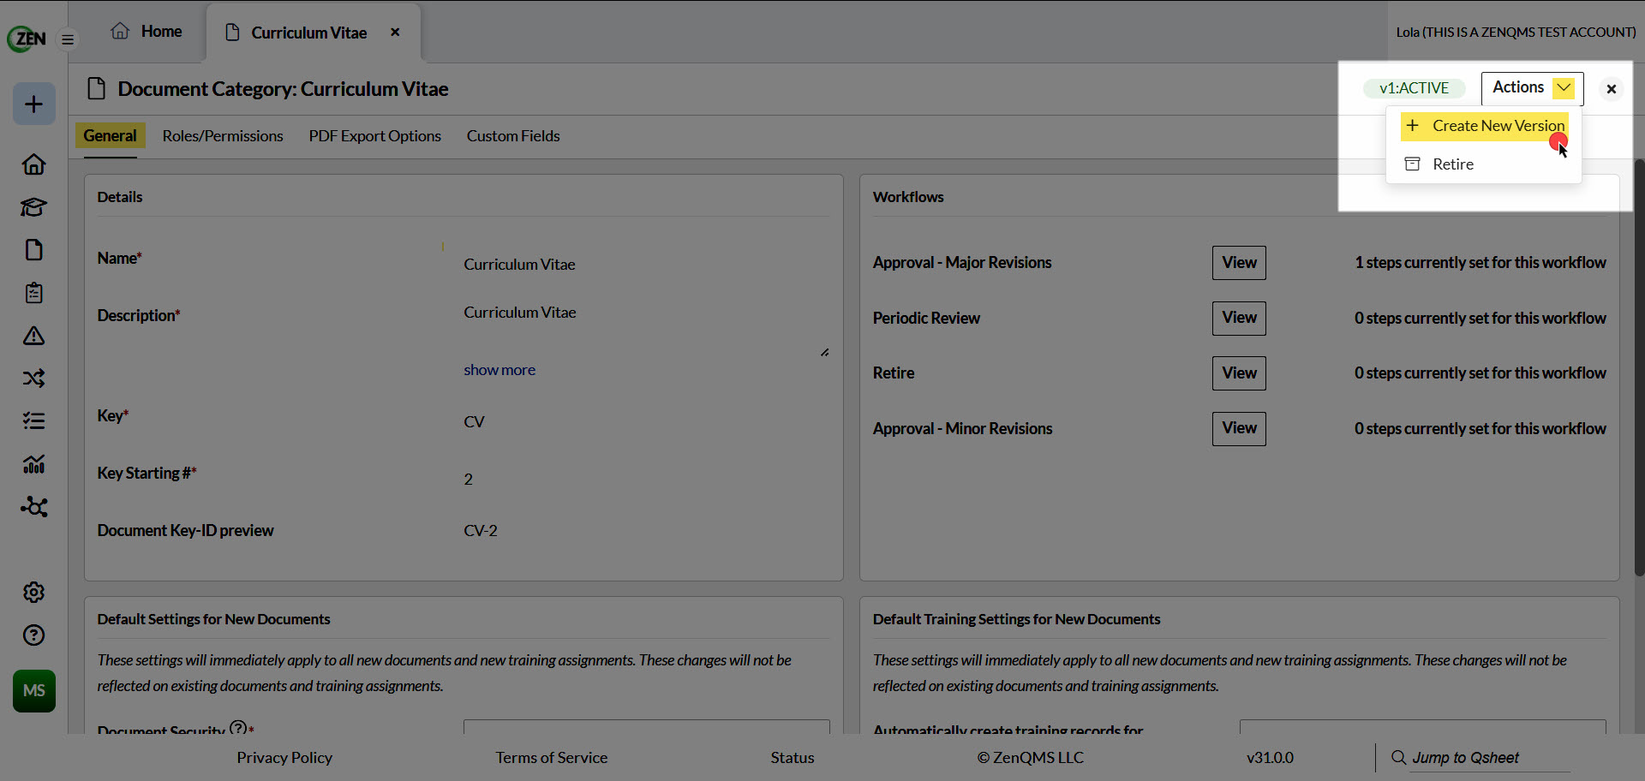This screenshot has height=781, width=1645.
Task: Open the settings gear icon
Action: (34, 593)
